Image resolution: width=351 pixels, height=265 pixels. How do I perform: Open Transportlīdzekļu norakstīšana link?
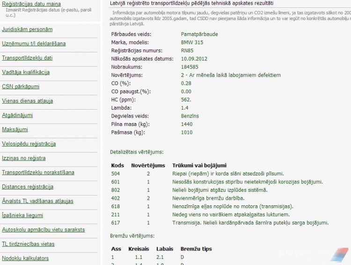click(x=38, y=172)
